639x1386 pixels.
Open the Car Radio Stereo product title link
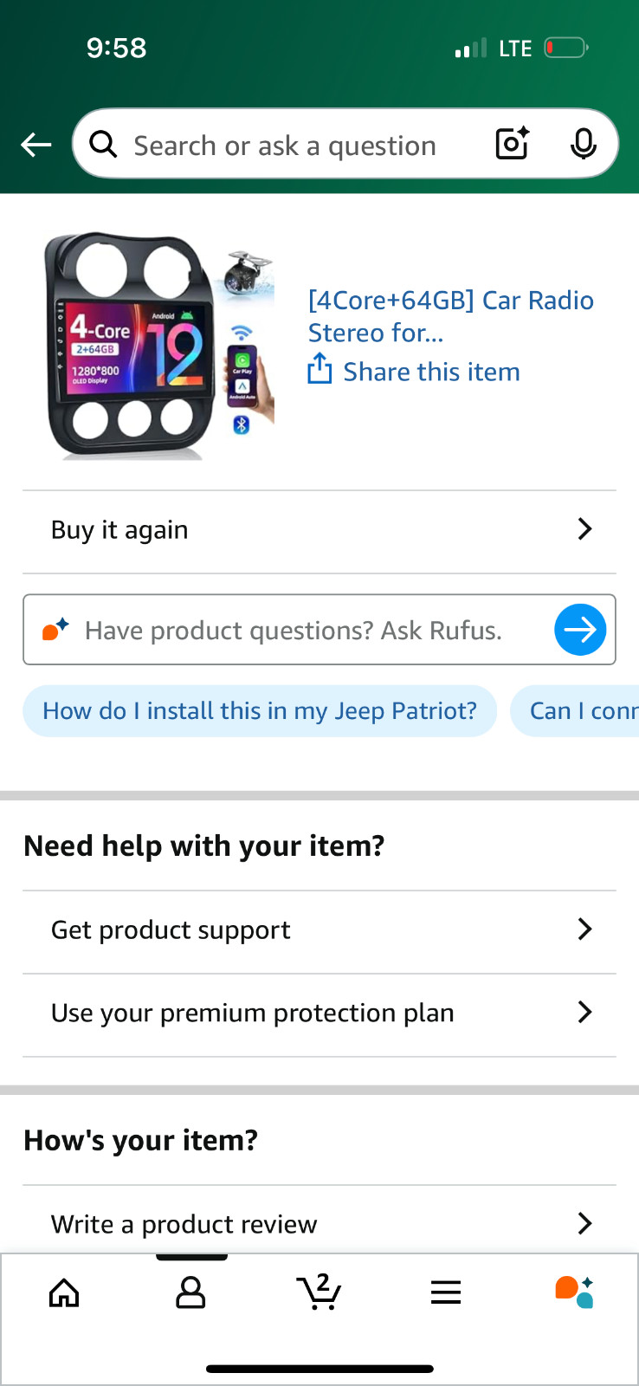[x=450, y=316]
